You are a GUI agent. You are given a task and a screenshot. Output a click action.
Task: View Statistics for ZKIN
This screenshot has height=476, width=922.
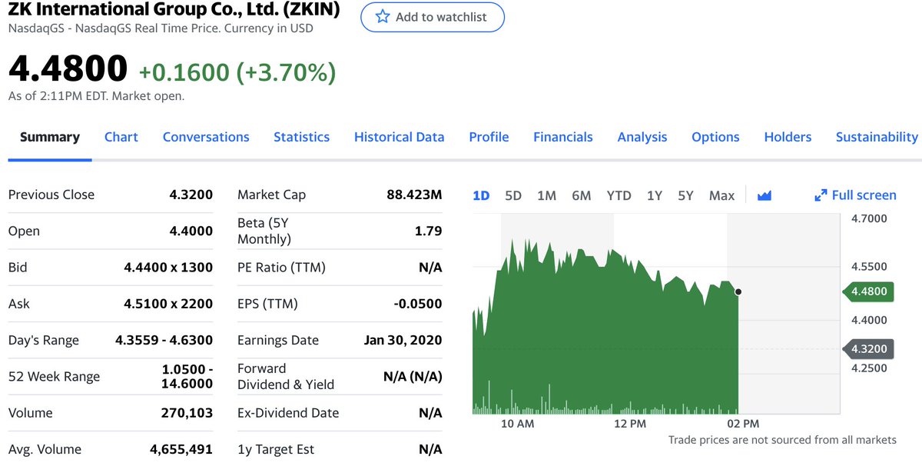(301, 137)
